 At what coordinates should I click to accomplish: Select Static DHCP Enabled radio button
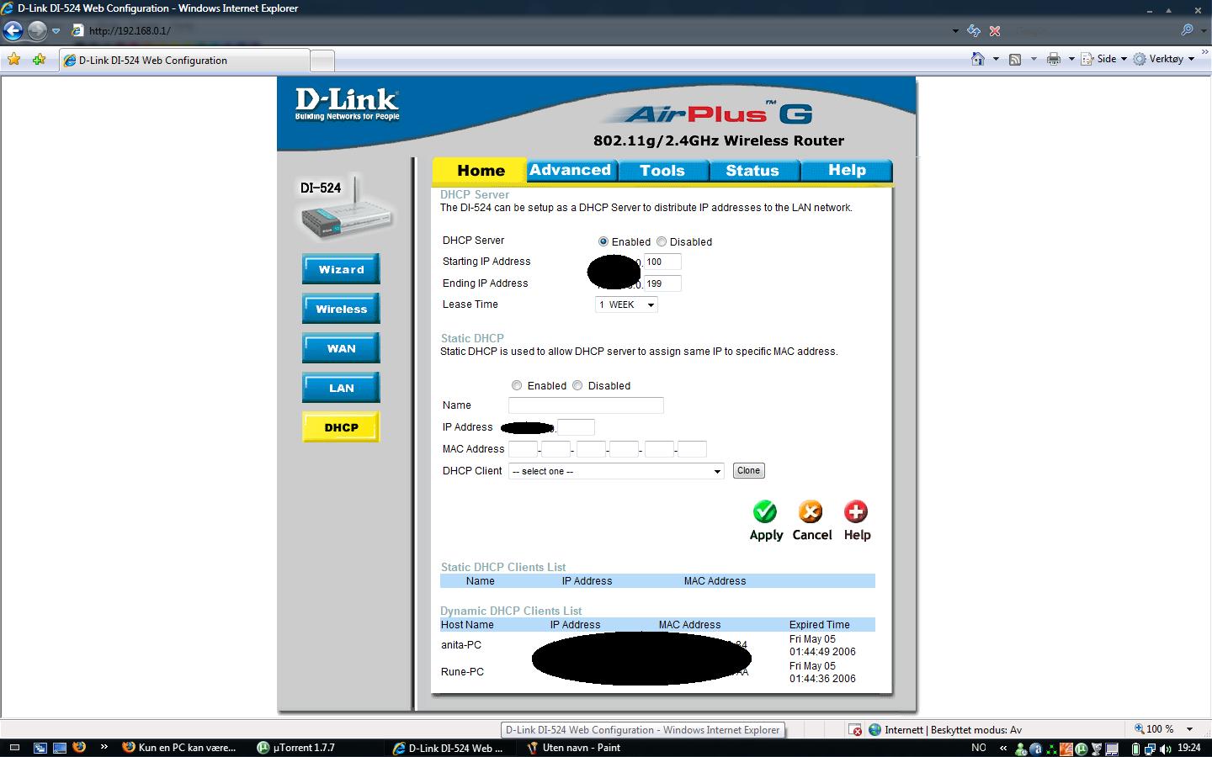click(517, 385)
